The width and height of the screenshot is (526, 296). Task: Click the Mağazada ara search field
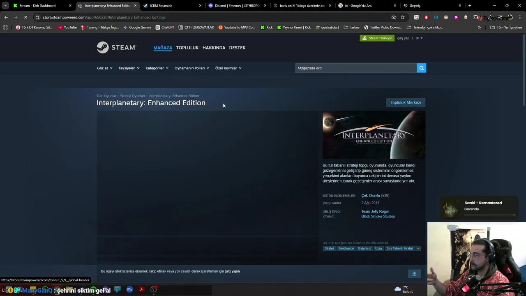pos(355,68)
